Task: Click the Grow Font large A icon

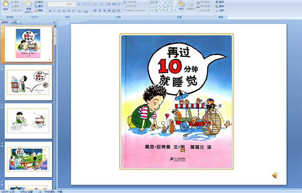Action: click(x=79, y=4)
